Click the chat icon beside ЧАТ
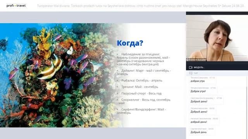This screenshot has width=248, height=139. click(x=191, y=73)
